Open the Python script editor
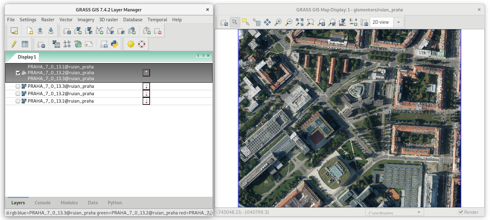 click(x=115, y=44)
